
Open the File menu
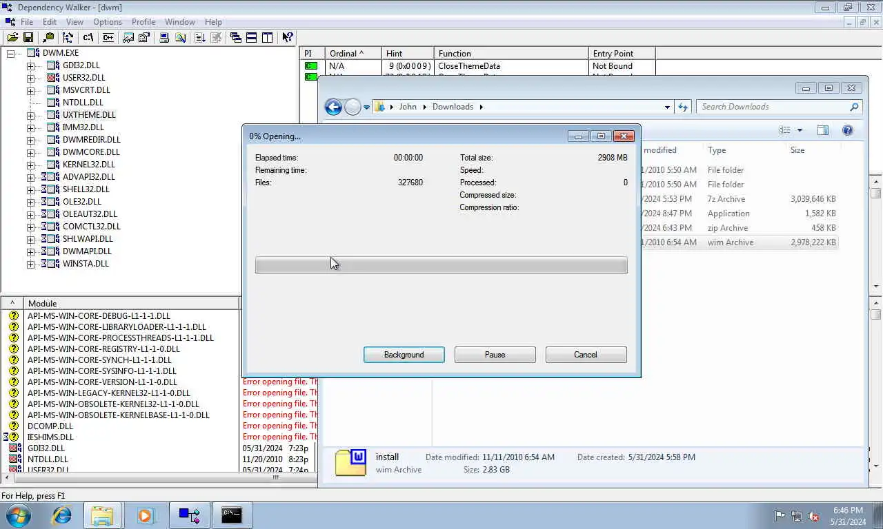[x=27, y=22]
